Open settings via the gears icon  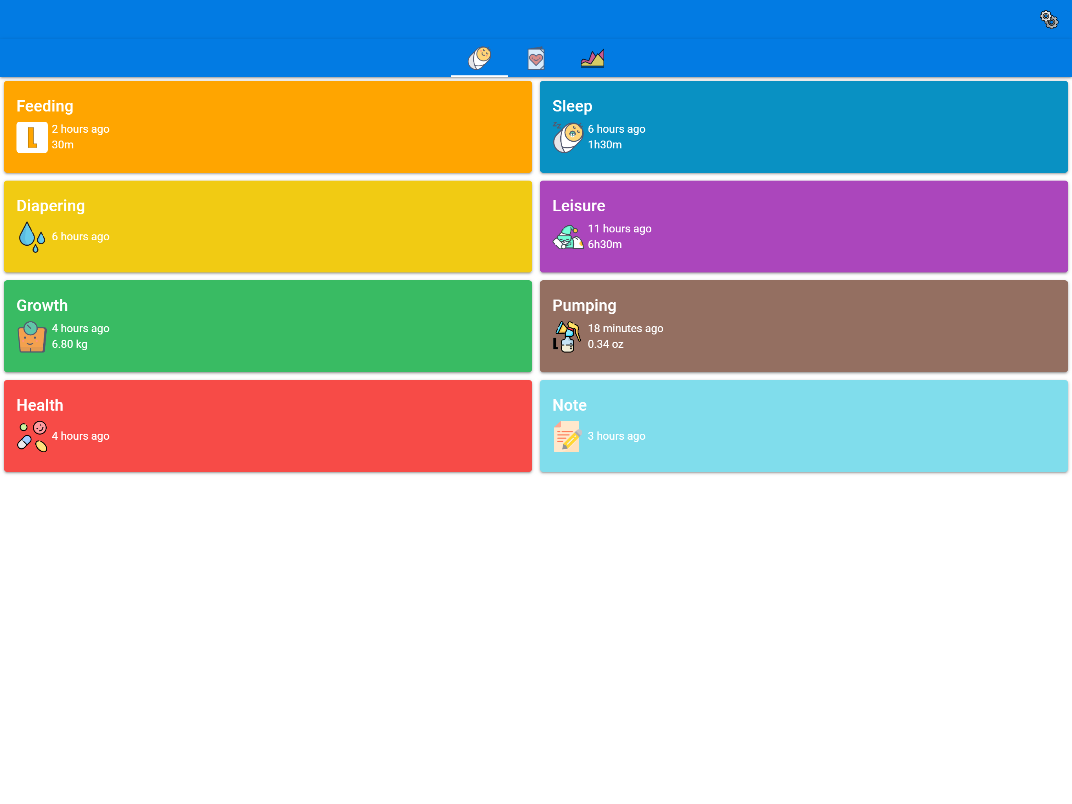click(1049, 20)
